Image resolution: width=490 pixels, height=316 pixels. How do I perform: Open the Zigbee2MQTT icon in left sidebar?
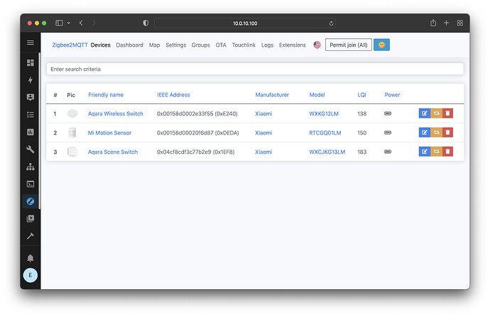31,201
